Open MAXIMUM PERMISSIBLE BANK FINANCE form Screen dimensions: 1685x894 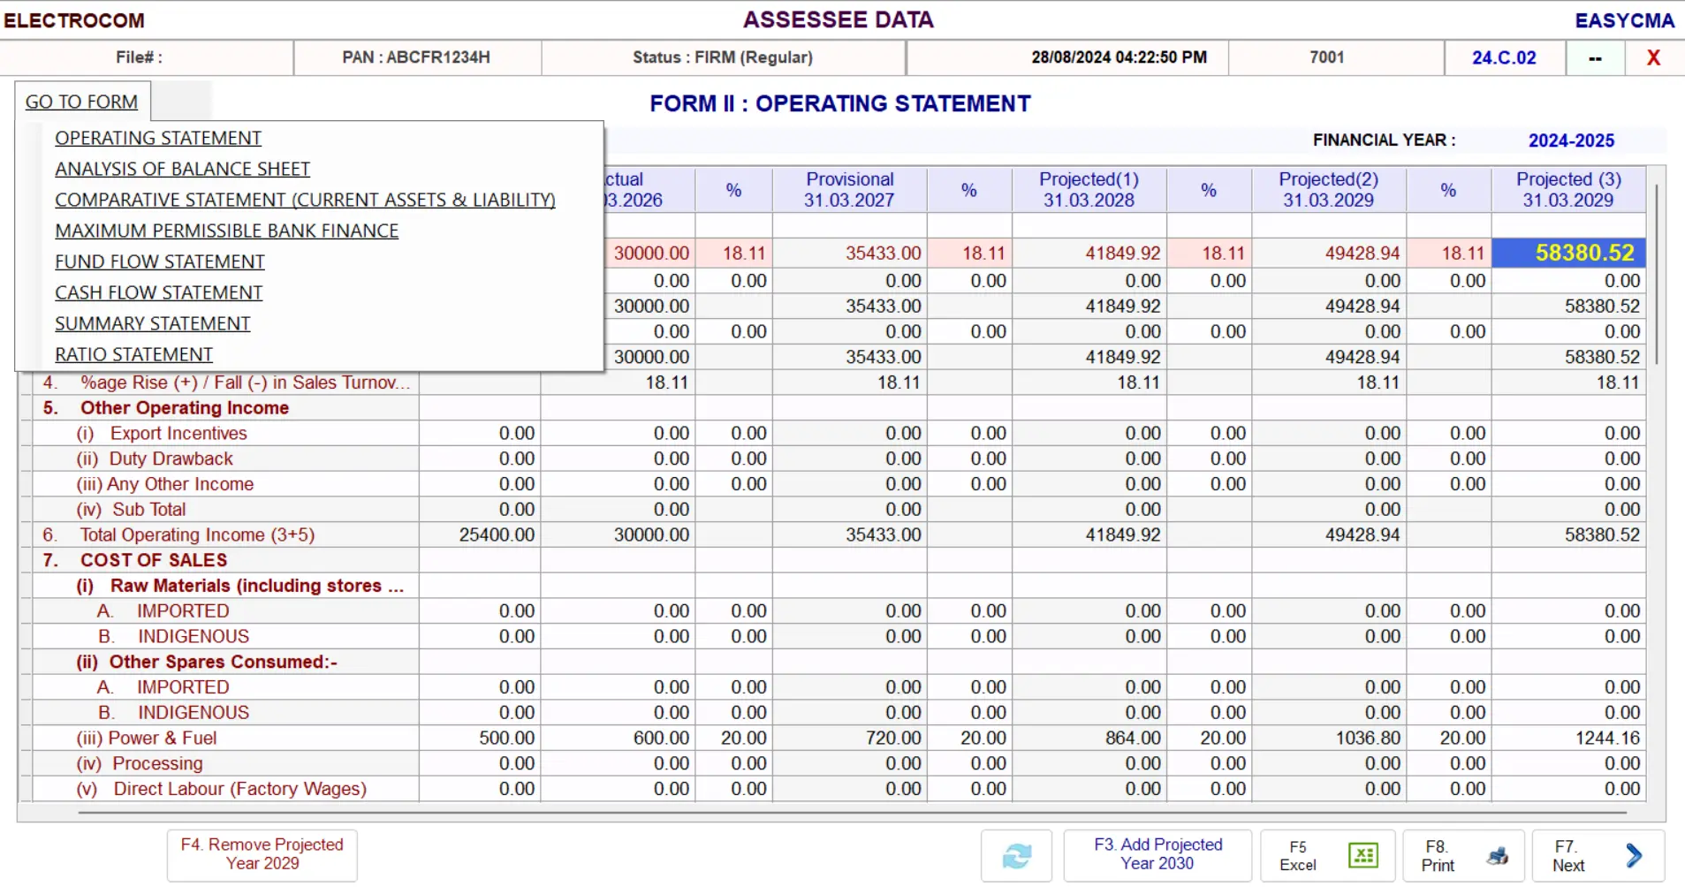coord(226,231)
